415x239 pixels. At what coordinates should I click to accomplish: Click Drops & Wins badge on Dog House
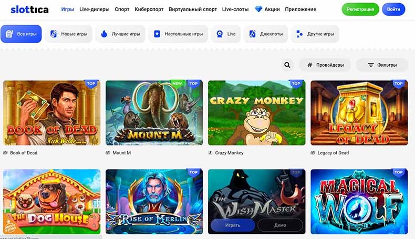(x=9, y=226)
